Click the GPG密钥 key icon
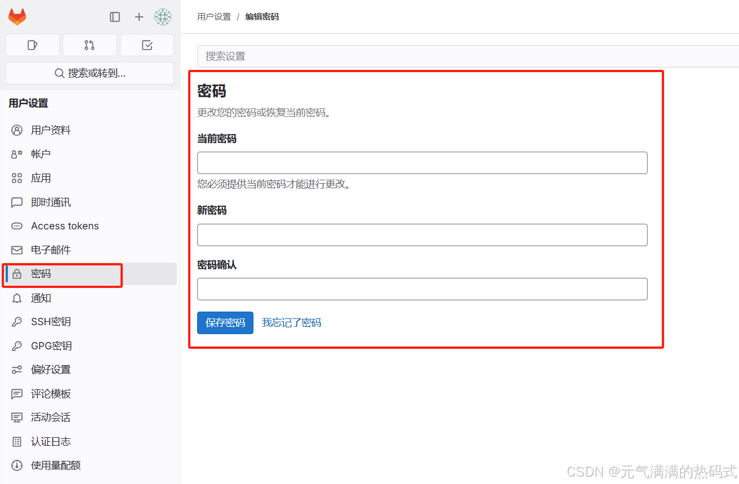 [17, 346]
